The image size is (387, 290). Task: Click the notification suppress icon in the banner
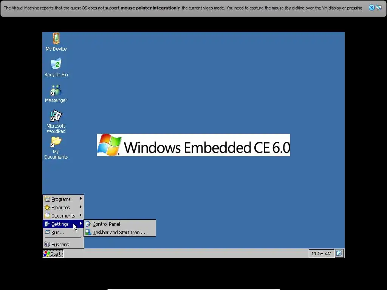coord(379,8)
